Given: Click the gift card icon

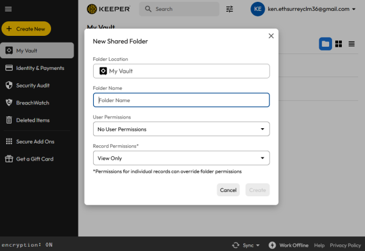Looking at the screenshot, I should point(9,159).
